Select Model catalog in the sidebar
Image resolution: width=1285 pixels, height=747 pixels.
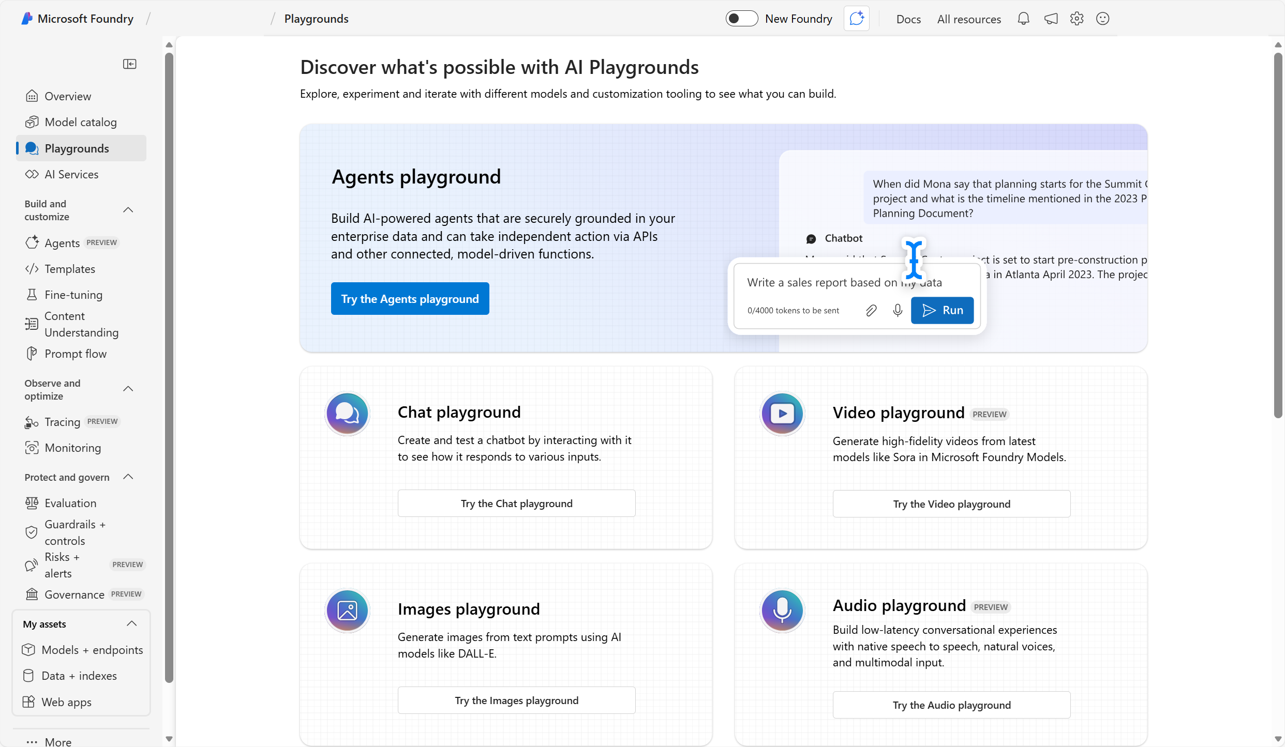[x=81, y=121]
